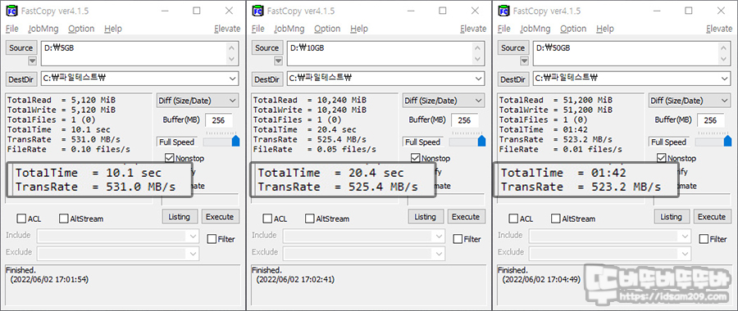Click the 'TotalRead = 51,200 MiB' line
738x311 pixels.
556,100
